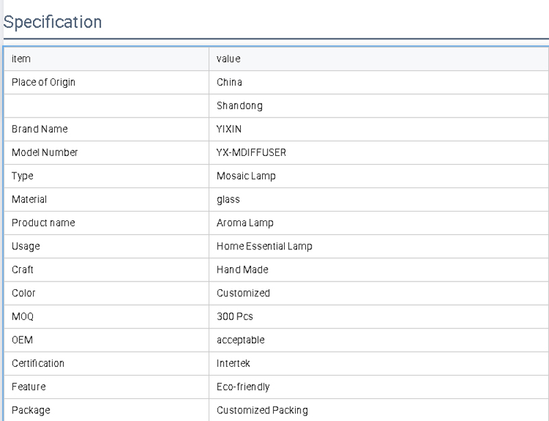
Task: Click the YX-MDIFFUSER model number
Action: (251, 152)
